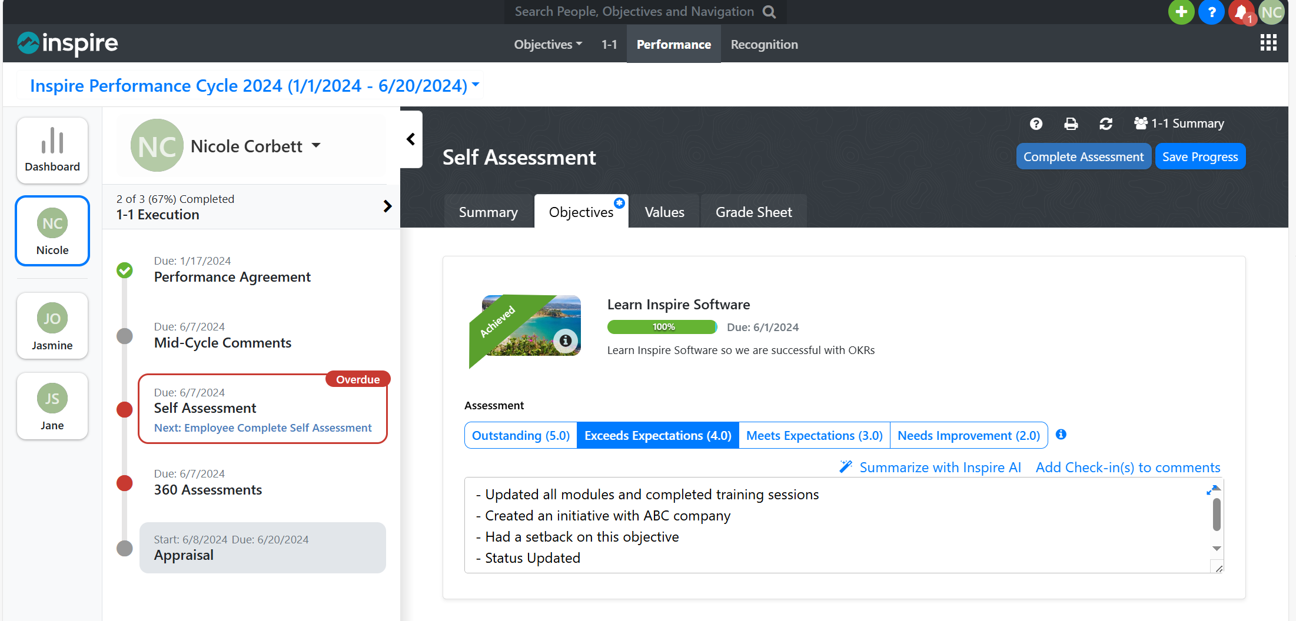Click the 100% progress bar
Viewport: 1296px width, 621px height.
point(663,327)
